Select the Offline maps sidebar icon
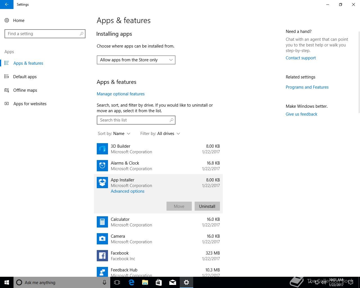Viewport: 360px width, 288px height. click(x=7, y=90)
